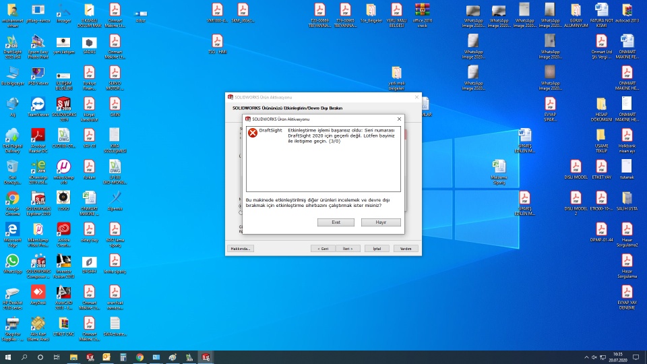
Task: Open Adobe Creative Cloud desktop shortcut
Action: [63, 235]
